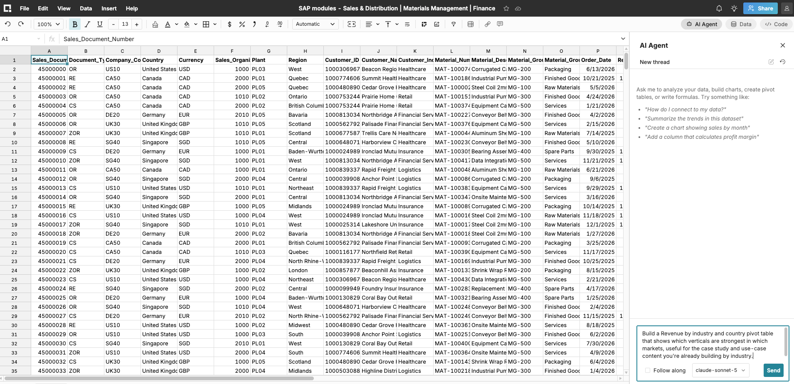Click the cell reference name box
The height and width of the screenshot is (384, 794).
point(21,39)
